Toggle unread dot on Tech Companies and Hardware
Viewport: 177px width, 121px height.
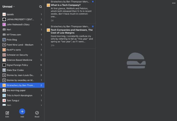tap(93, 26)
